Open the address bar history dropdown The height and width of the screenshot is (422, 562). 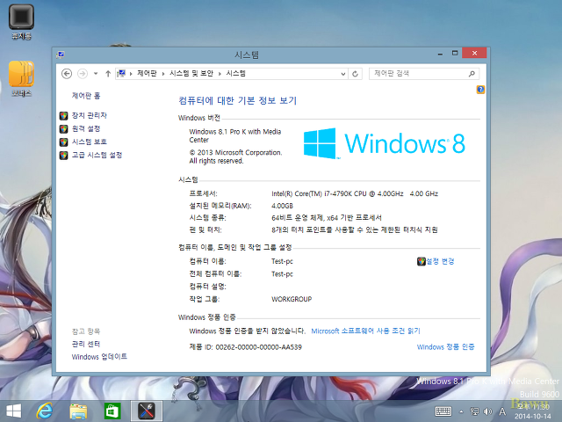[343, 74]
